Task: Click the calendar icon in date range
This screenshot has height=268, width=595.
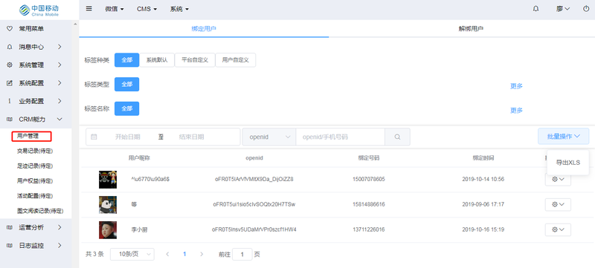Action: 94,137
